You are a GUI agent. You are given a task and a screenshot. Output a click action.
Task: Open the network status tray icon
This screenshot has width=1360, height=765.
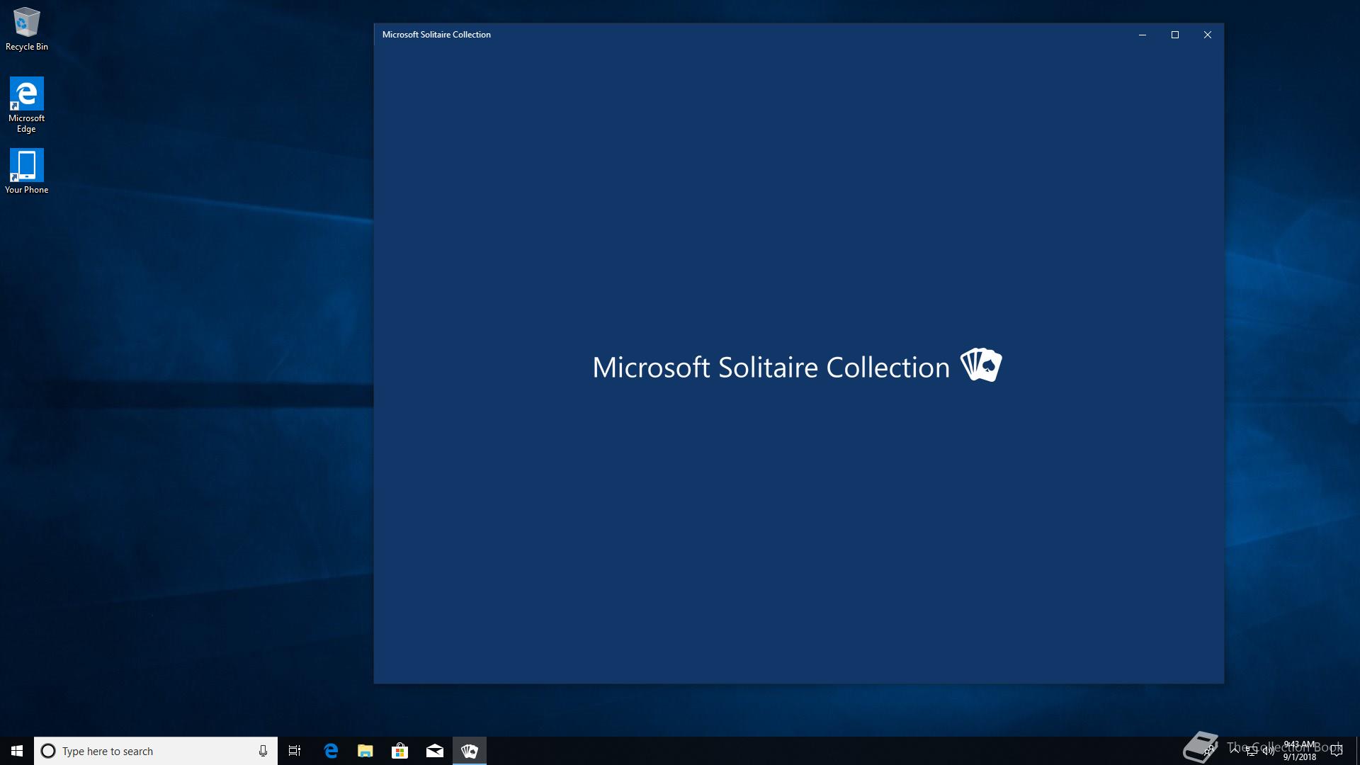pyautogui.click(x=1252, y=751)
